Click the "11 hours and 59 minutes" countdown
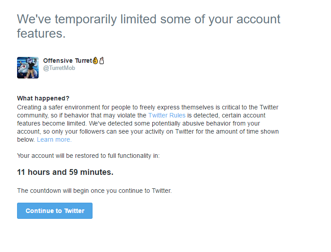 click(x=65, y=172)
